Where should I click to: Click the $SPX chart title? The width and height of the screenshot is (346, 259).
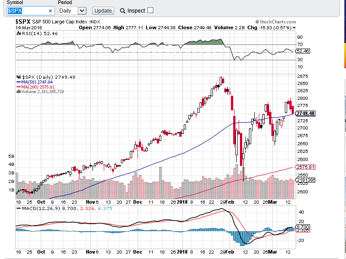(23, 22)
